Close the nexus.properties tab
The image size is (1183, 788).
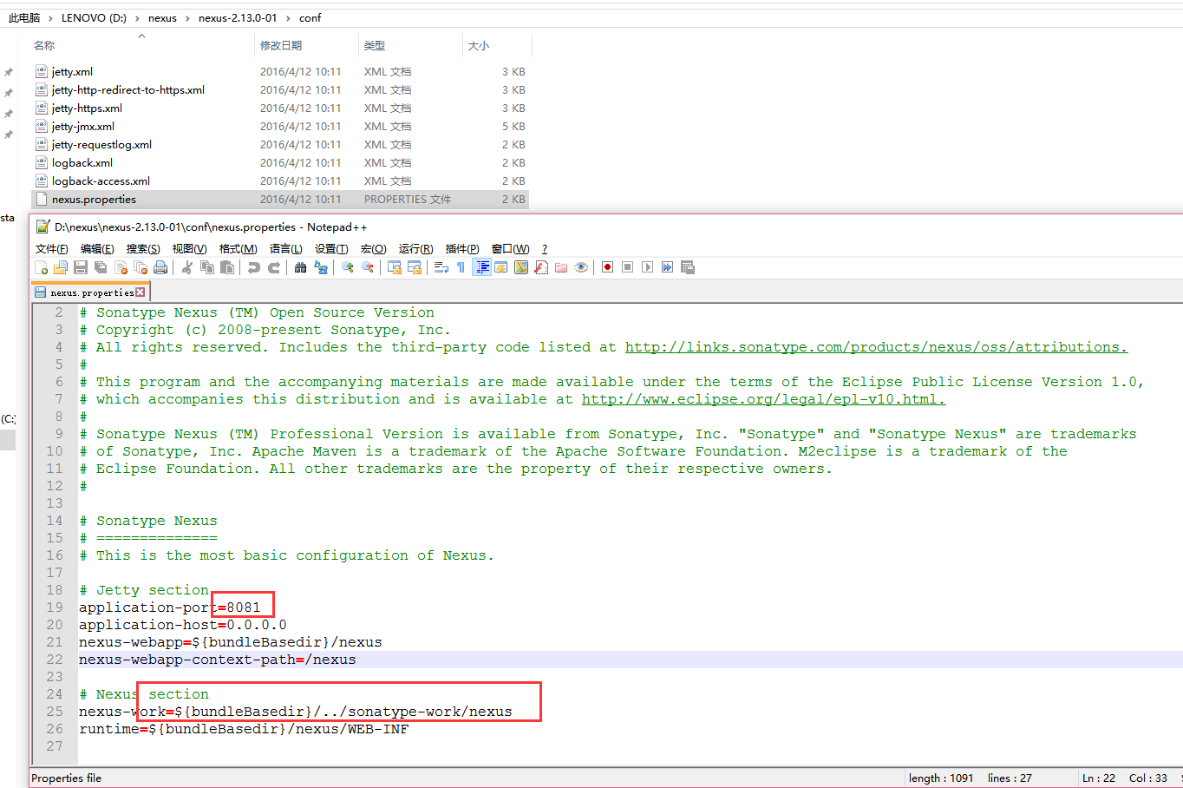(141, 292)
